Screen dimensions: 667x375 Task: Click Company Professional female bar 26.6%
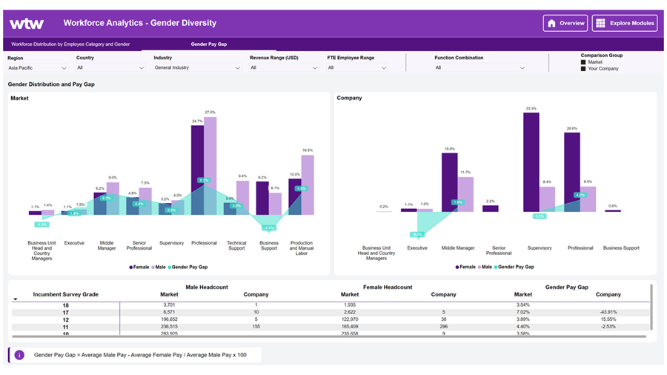(572, 172)
